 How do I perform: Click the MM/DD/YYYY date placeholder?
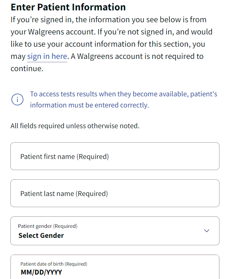[x=41, y=272]
